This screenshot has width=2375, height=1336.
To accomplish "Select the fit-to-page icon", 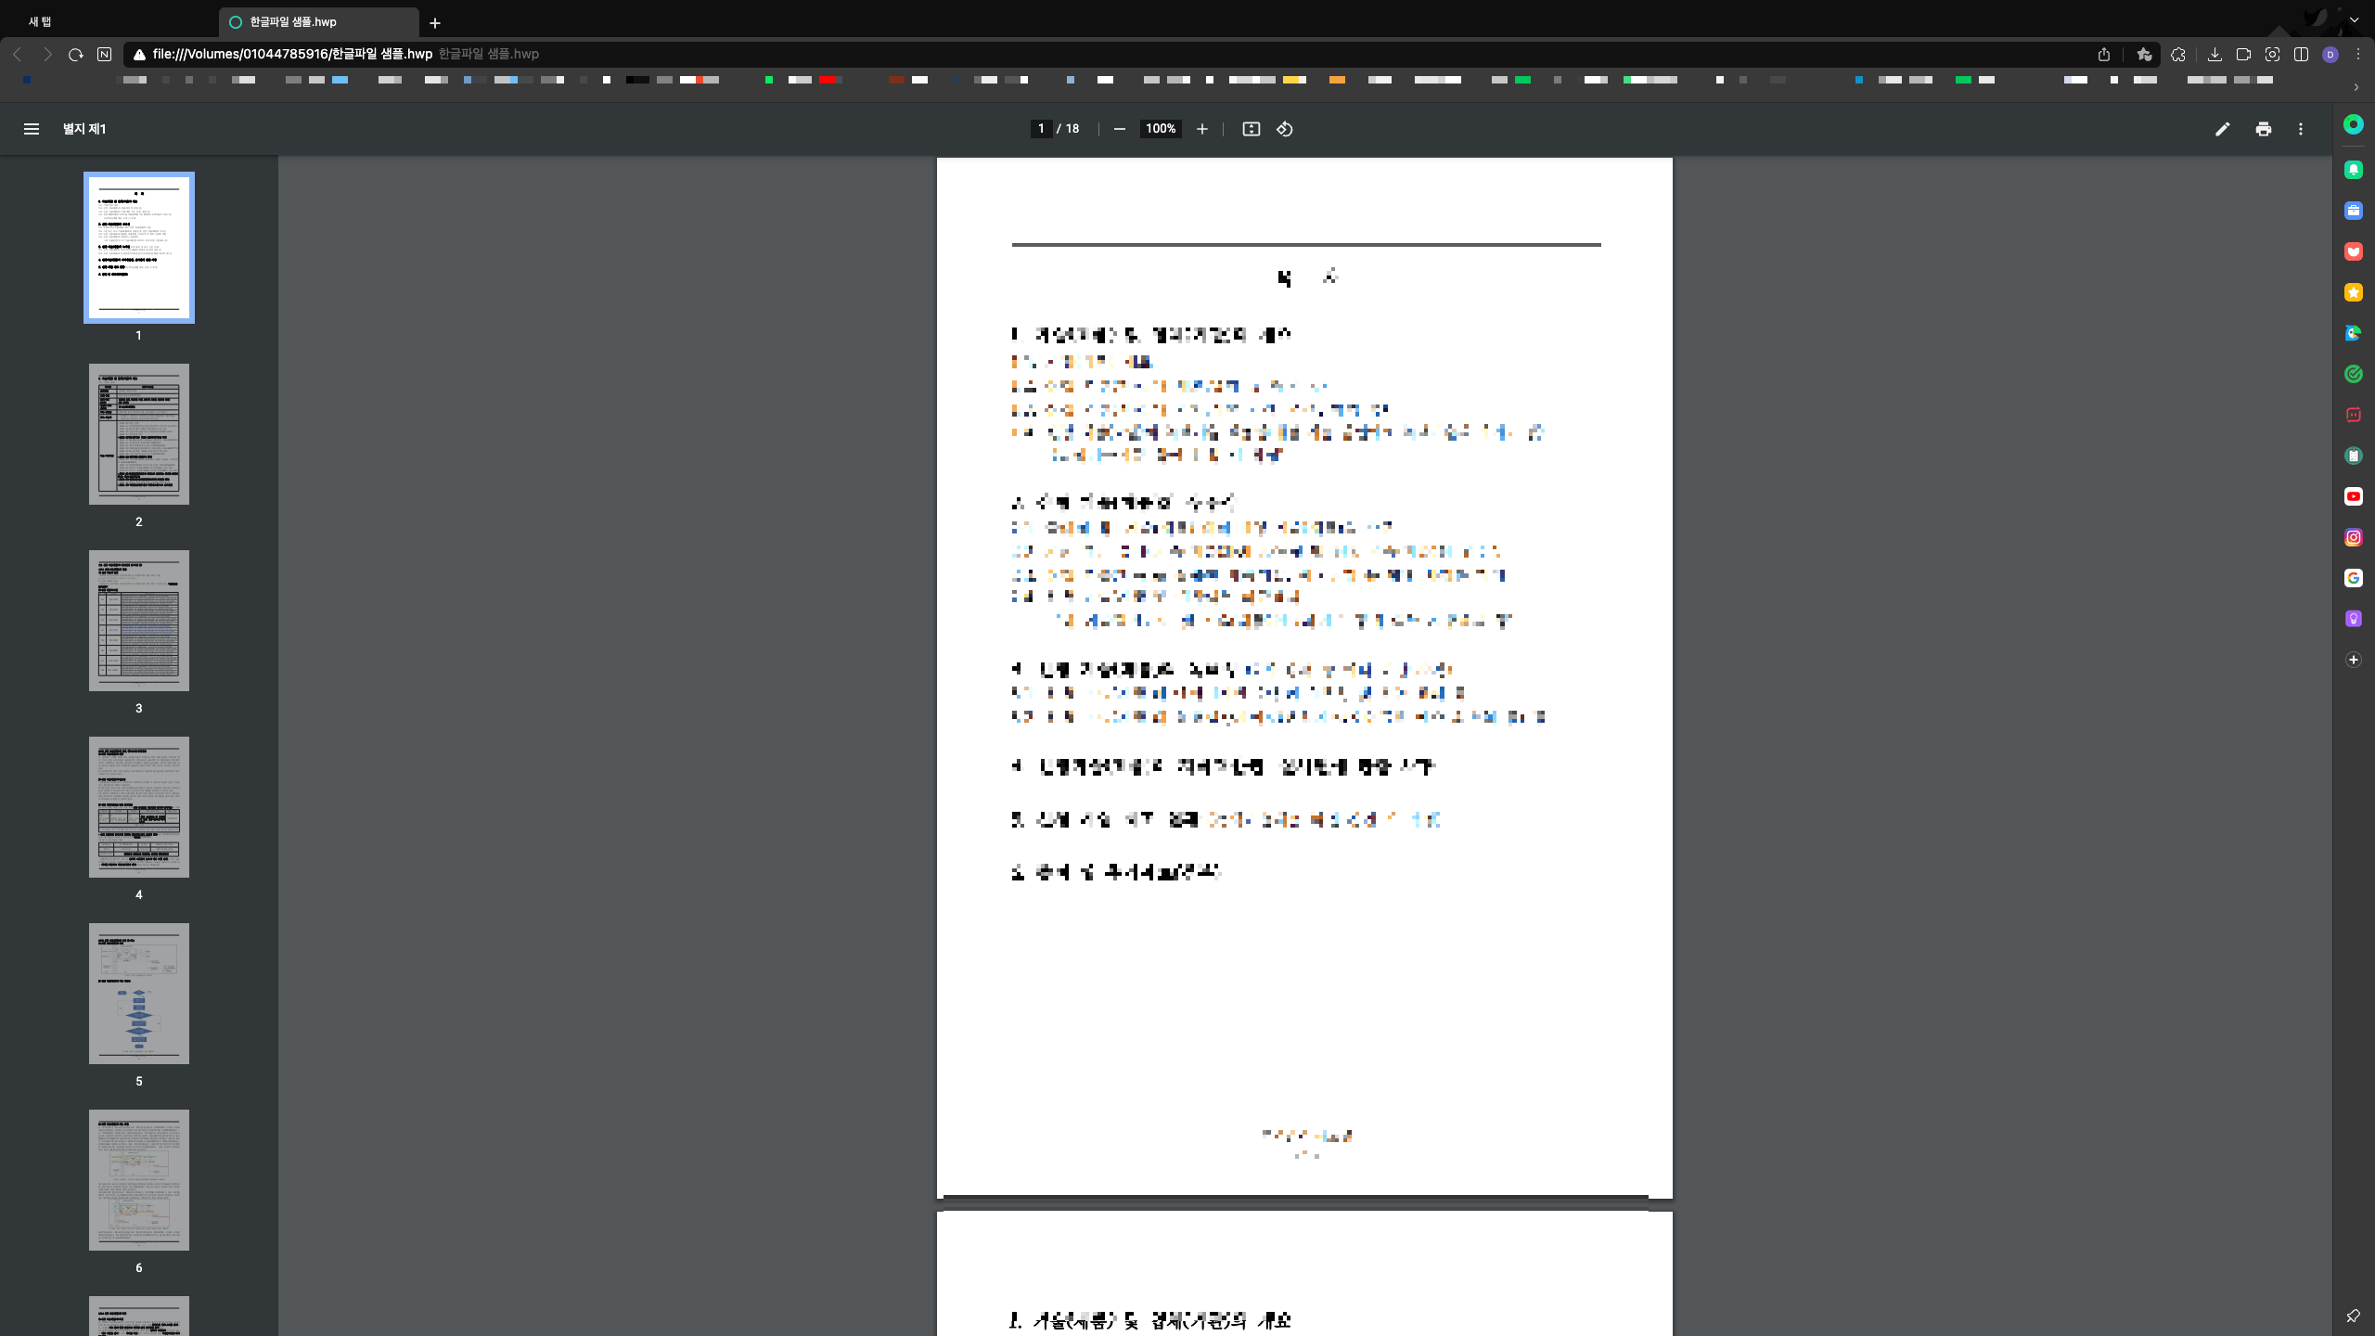I will (1251, 129).
